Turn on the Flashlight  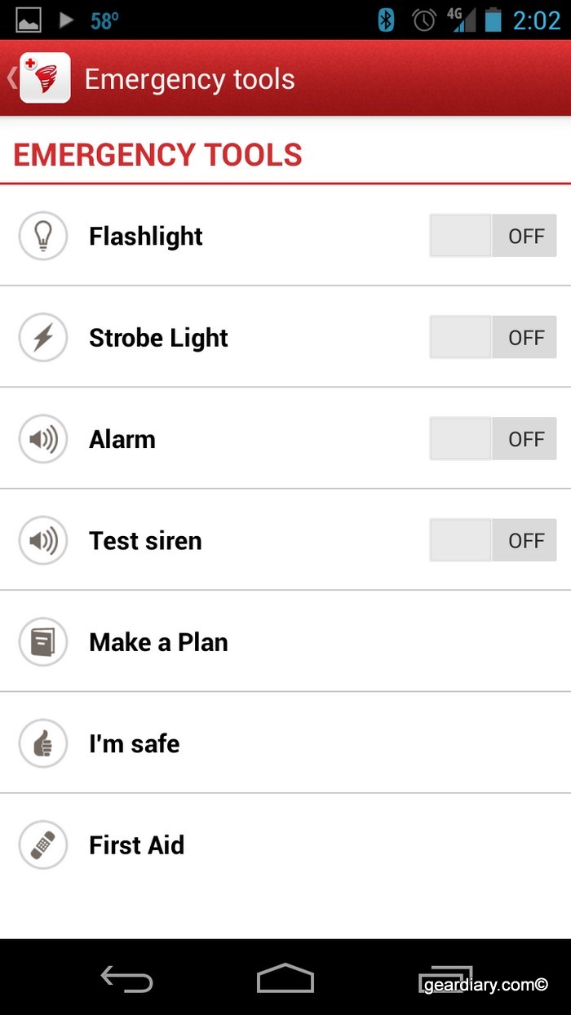click(x=492, y=236)
